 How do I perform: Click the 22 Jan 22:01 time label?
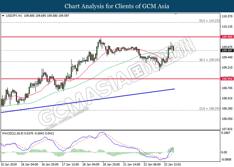172,164
